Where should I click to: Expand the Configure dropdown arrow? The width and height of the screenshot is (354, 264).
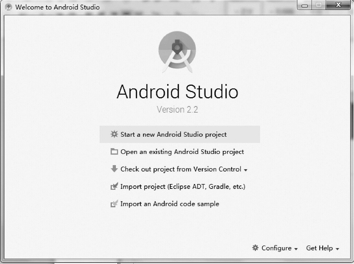click(x=296, y=249)
